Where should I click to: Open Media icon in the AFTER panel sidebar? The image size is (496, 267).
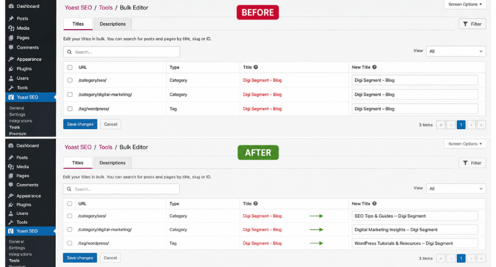[x=11, y=166]
